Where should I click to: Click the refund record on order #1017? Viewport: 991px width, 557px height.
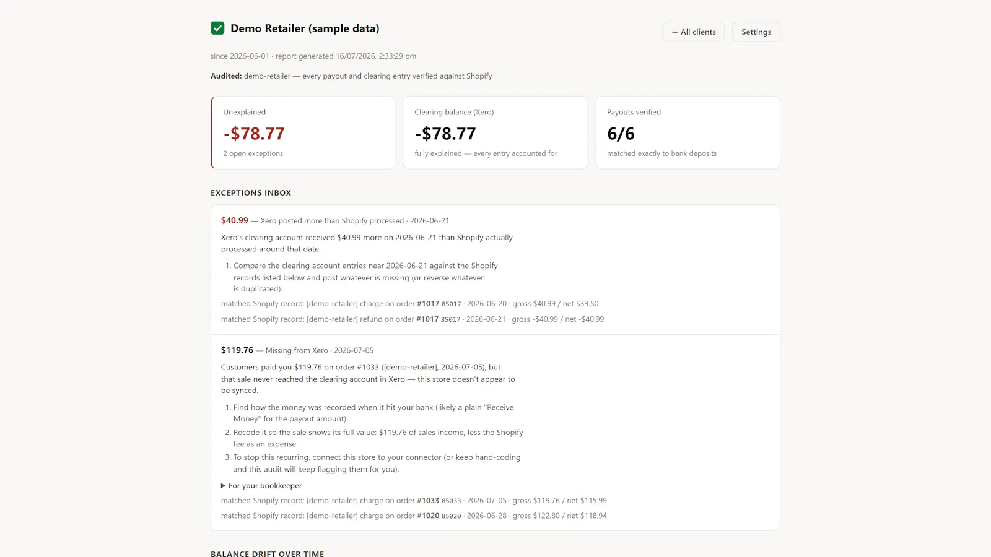413,319
